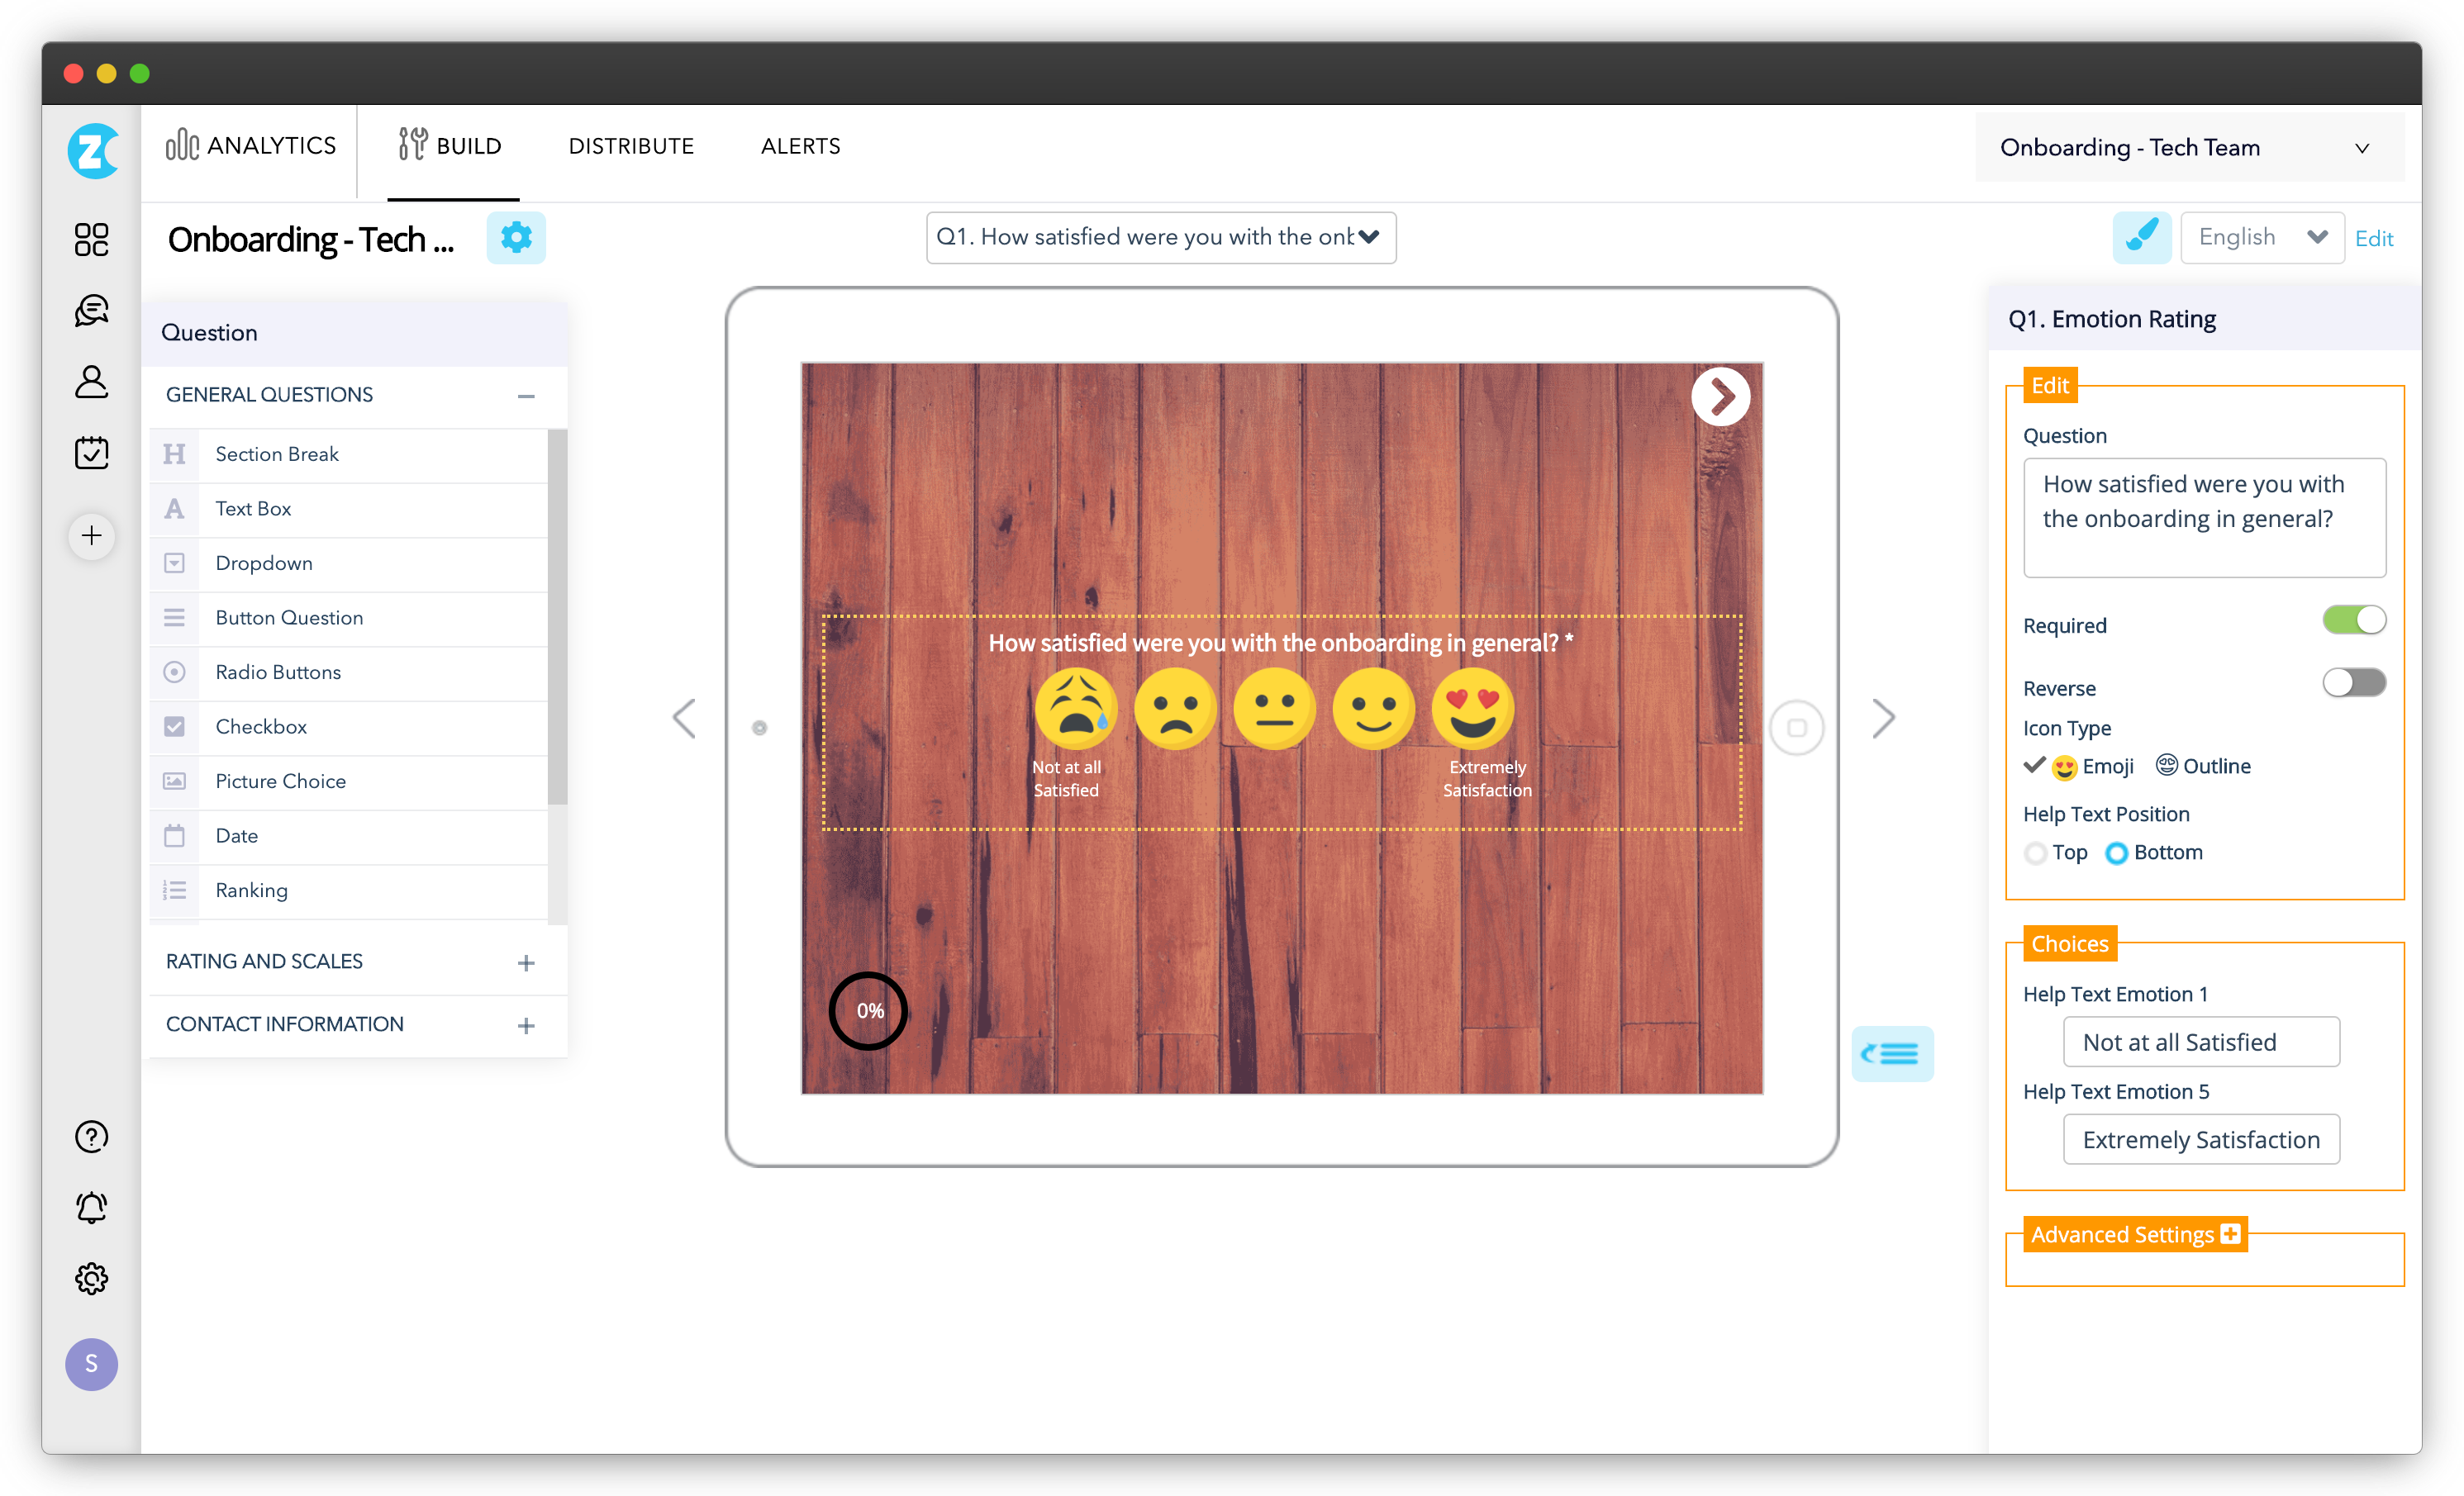Go to previous question with left chevron
The width and height of the screenshot is (2464, 1496).
(x=684, y=718)
